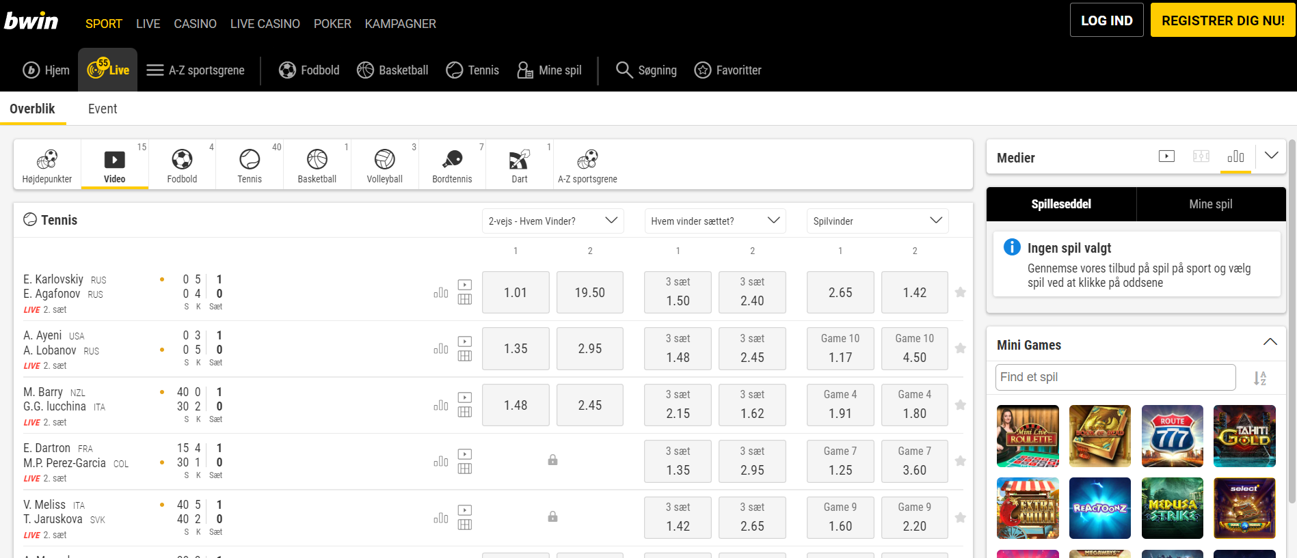Viewport: 1297px width, 558px height.
Task: Open the Route 777 game thumbnail
Action: (x=1173, y=436)
